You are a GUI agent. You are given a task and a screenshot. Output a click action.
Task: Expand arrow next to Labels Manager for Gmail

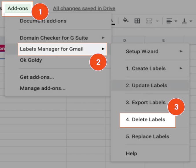coord(103,49)
